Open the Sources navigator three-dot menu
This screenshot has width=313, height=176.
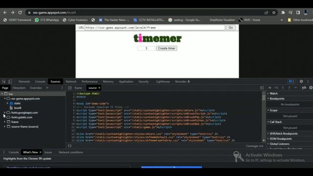pyautogui.click(x=62, y=88)
